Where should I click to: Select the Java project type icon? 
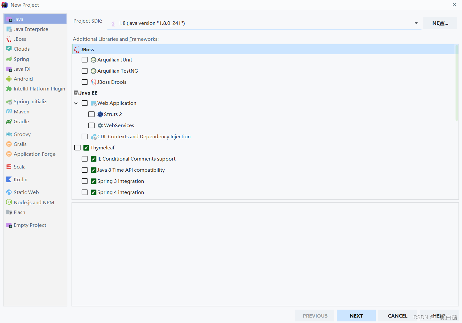tap(9, 19)
